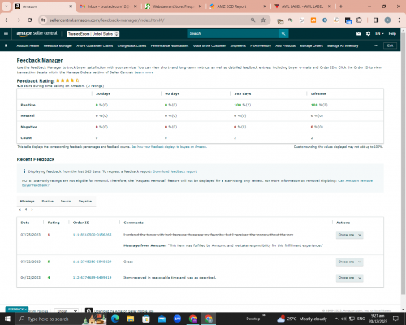Open the TrustedEcom United States marketplace switcher

[93, 34]
